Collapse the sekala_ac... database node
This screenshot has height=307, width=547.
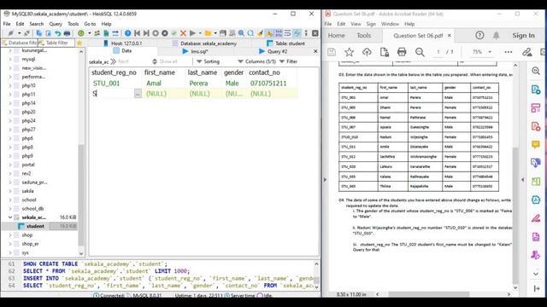[x=9, y=217]
